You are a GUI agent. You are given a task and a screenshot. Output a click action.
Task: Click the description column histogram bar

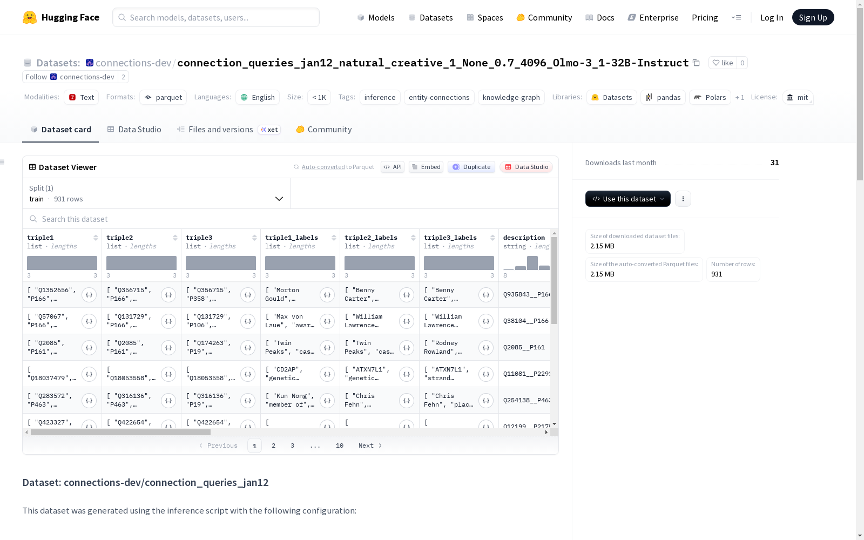(532, 263)
